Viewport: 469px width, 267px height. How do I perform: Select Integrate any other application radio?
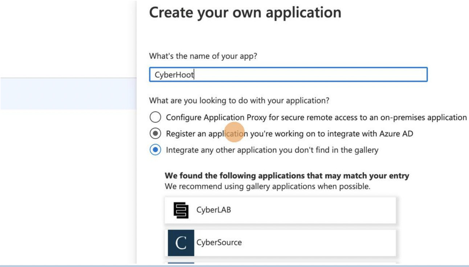155,150
